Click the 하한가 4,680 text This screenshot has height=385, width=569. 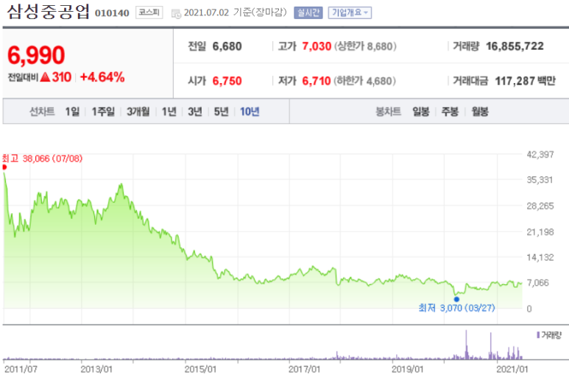click(364, 81)
